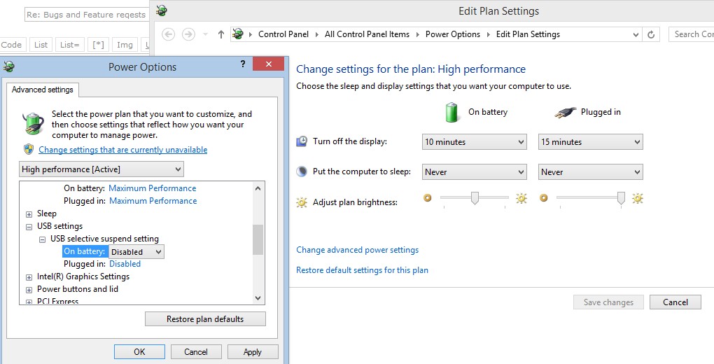The height and width of the screenshot is (364, 714).
Task: Click the Back navigation arrow
Action: [168, 34]
